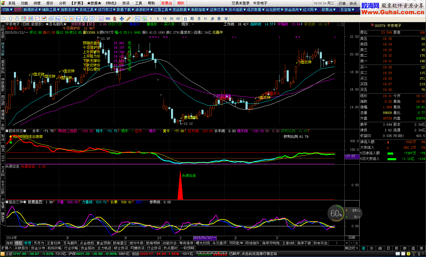Select the yearly 年 period button
Viewport: 426px width, 257px height.
[226, 19]
